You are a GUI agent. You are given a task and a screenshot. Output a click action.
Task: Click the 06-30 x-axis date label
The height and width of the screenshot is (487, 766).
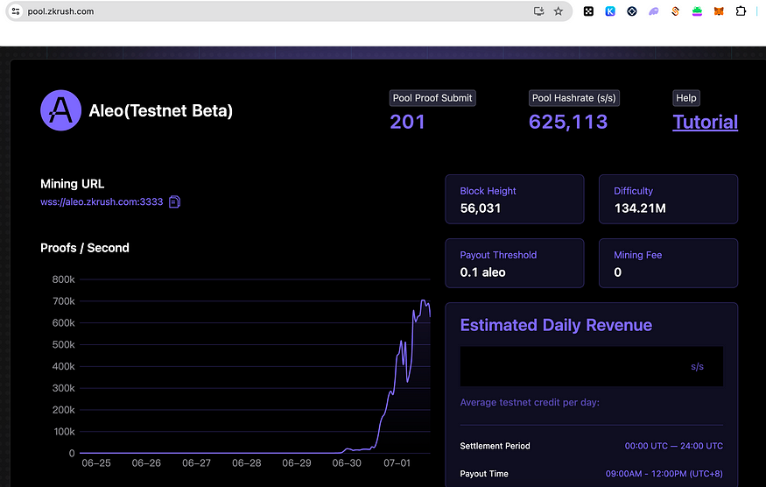tap(347, 463)
